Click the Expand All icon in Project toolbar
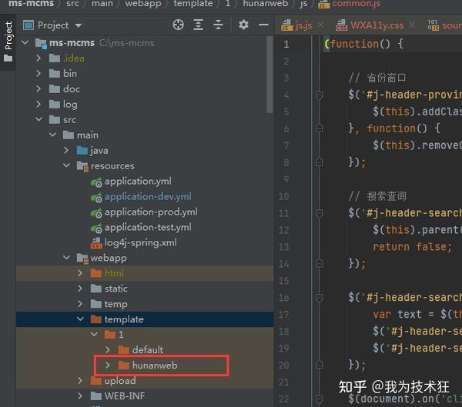 (198, 25)
